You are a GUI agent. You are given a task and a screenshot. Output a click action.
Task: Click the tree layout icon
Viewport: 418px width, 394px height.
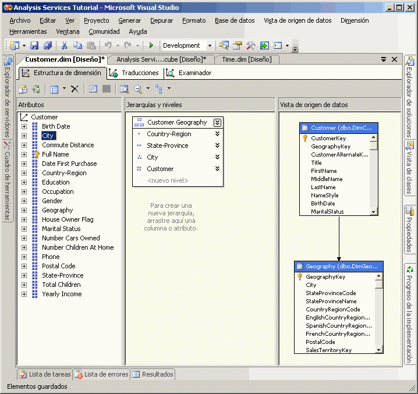tap(158, 89)
